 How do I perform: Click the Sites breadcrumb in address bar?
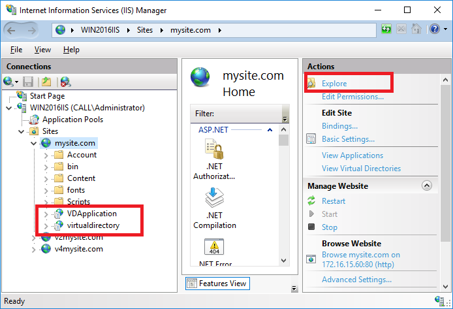point(145,30)
